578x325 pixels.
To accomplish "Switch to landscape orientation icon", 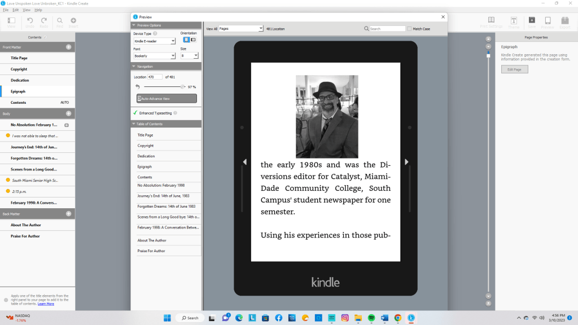I will pos(193,39).
